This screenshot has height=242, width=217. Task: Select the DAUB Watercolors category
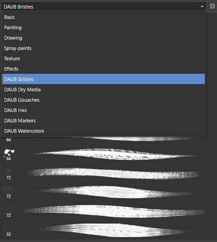[x=104, y=131]
